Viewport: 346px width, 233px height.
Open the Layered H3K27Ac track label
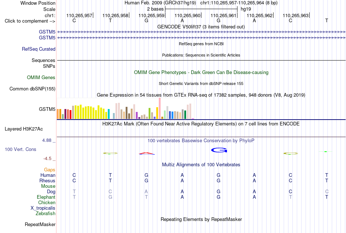point(24,129)
